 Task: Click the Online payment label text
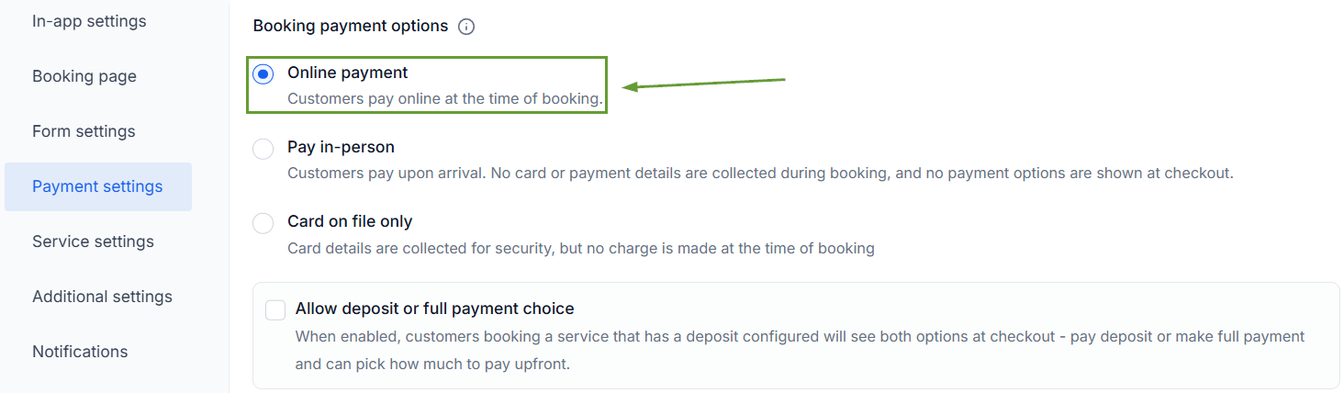click(348, 73)
